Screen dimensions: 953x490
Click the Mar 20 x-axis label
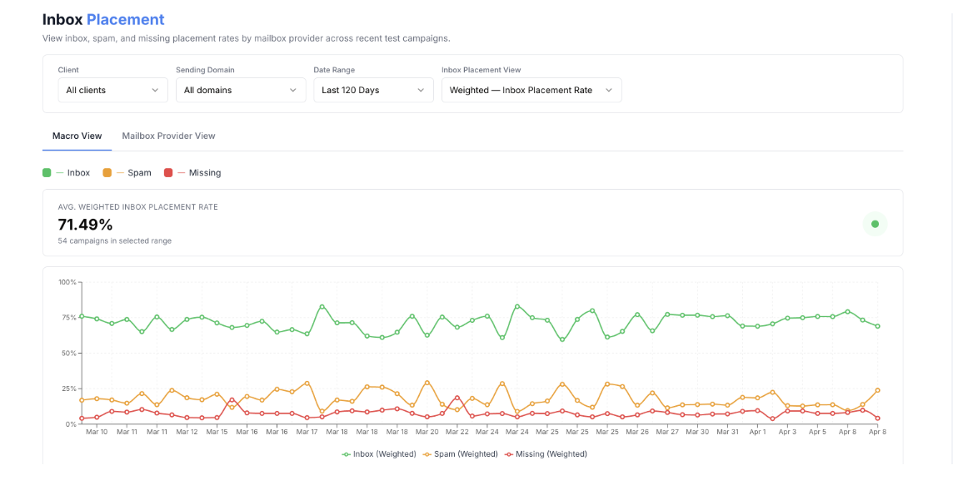coord(427,433)
